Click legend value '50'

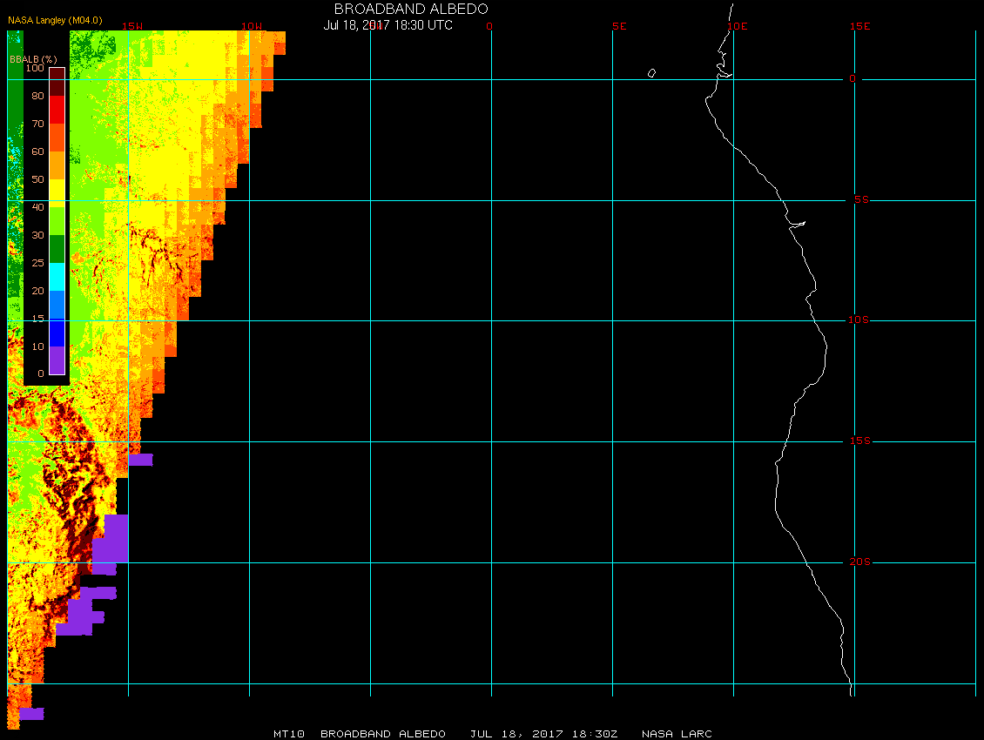tap(38, 179)
